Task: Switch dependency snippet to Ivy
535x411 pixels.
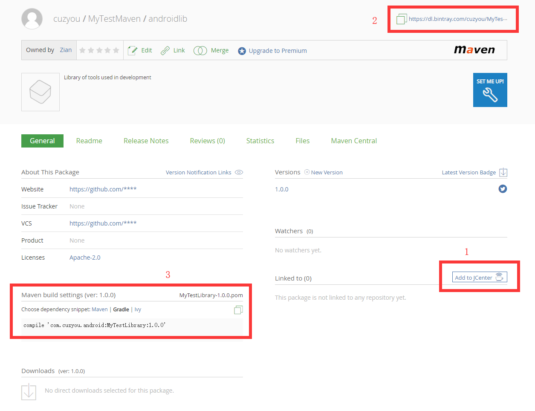Action: coord(137,310)
